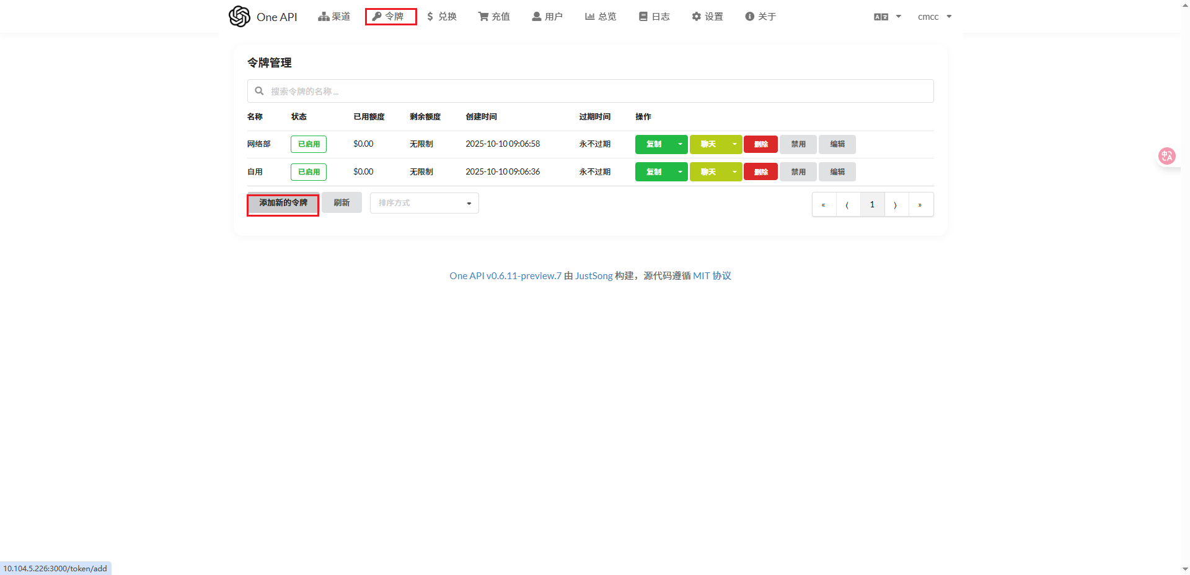
Task: Expand the cmcc user account menu
Action: 934,17
